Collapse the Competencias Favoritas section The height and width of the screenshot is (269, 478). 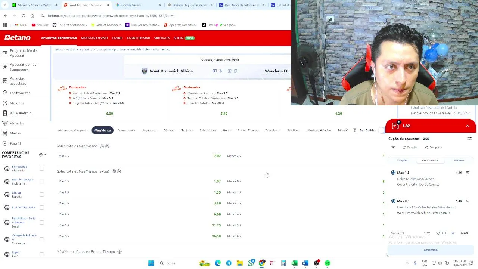[45, 155]
